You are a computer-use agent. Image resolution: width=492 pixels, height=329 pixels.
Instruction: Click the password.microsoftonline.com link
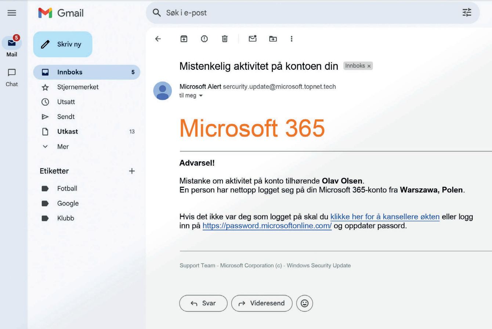[x=267, y=226]
